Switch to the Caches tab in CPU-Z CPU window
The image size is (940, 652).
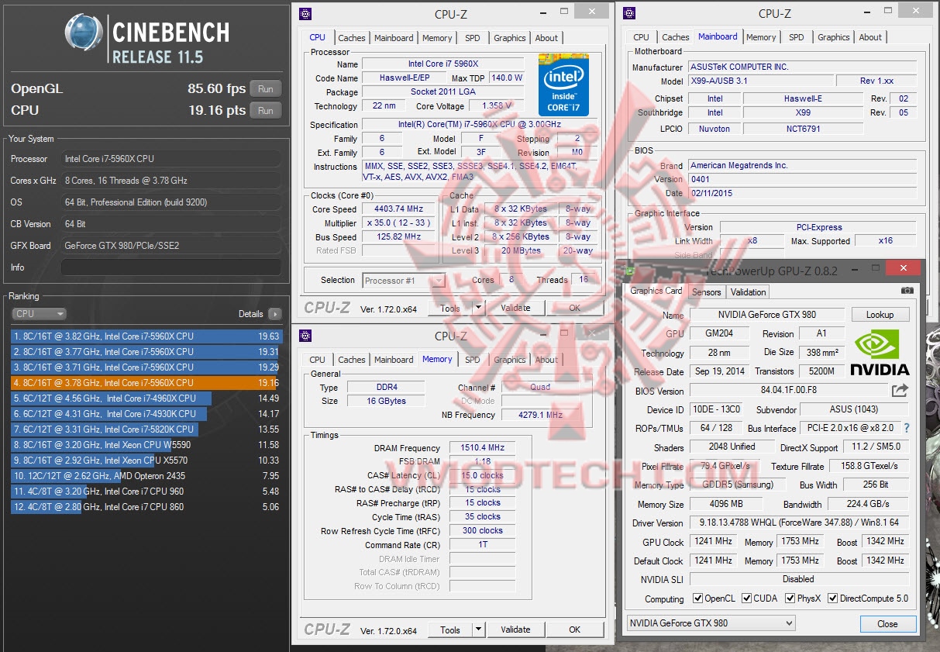[x=351, y=38]
